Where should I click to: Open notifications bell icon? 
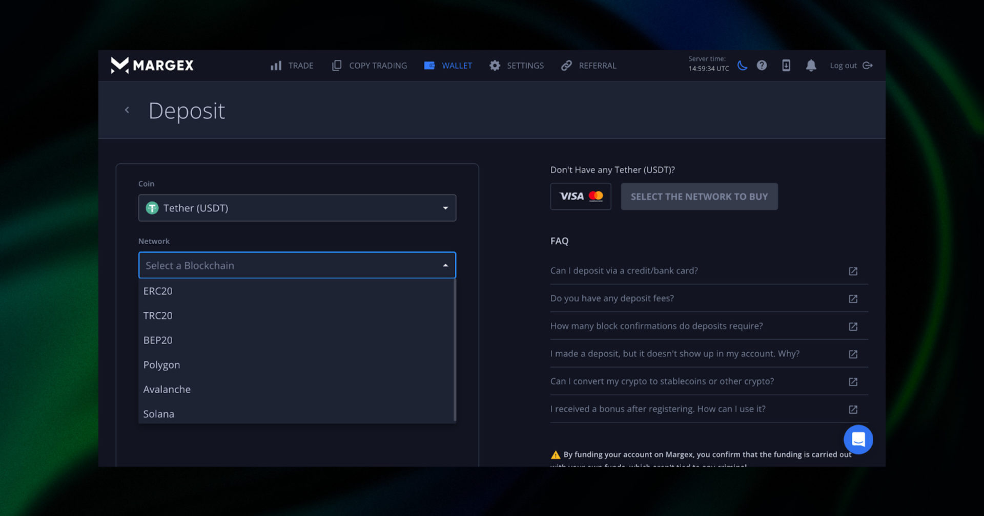coord(811,66)
